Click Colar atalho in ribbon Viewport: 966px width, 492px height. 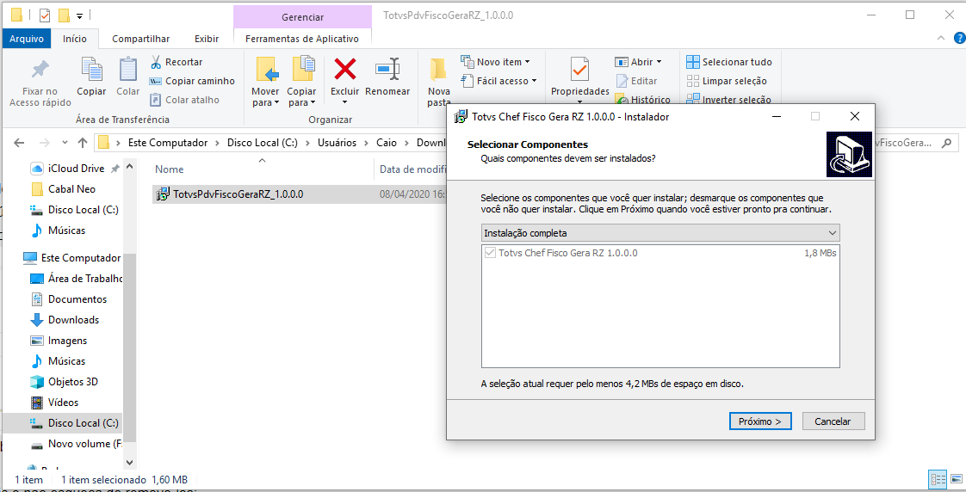[184, 100]
